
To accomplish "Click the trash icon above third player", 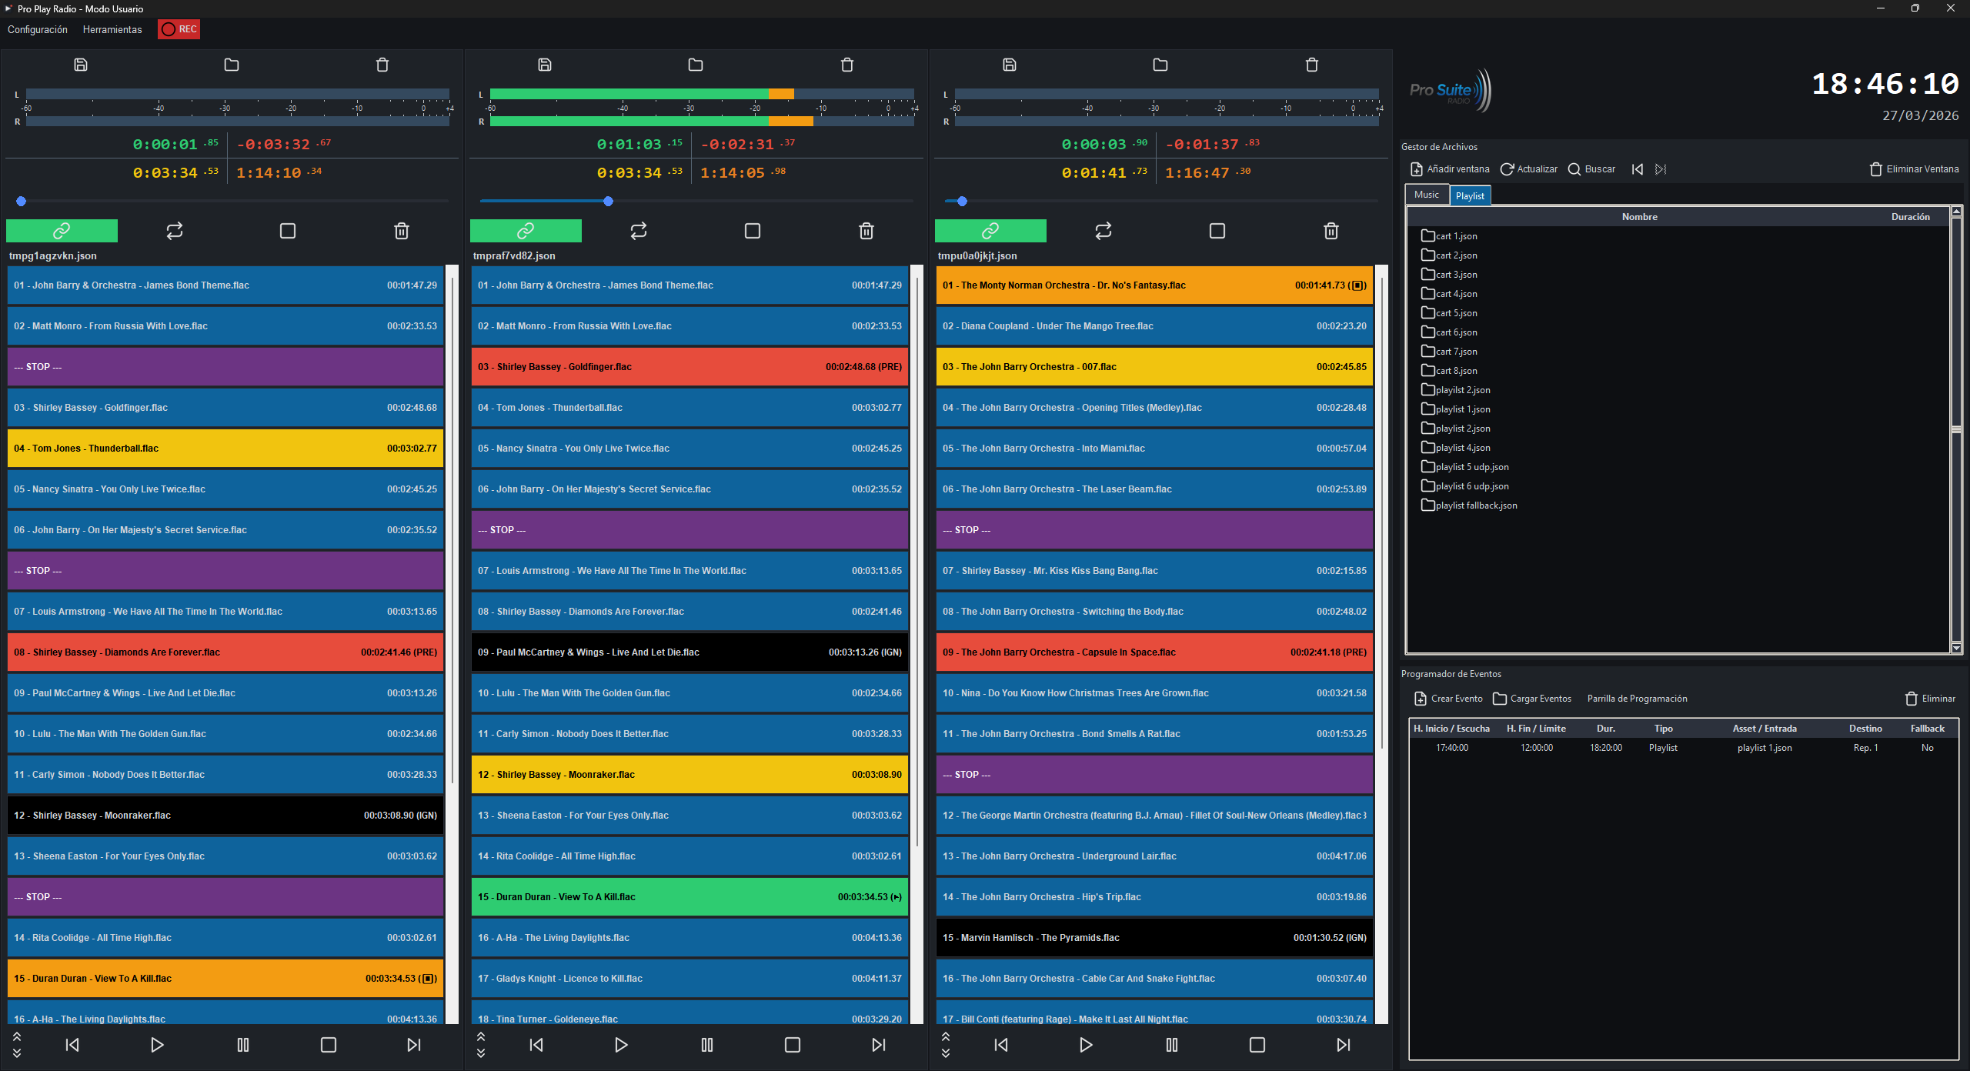I will point(1312,65).
